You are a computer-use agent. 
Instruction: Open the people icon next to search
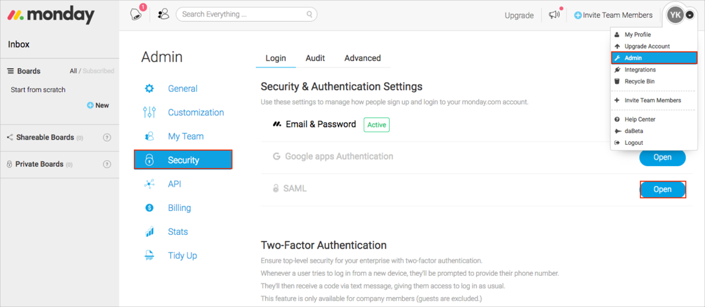click(x=163, y=14)
